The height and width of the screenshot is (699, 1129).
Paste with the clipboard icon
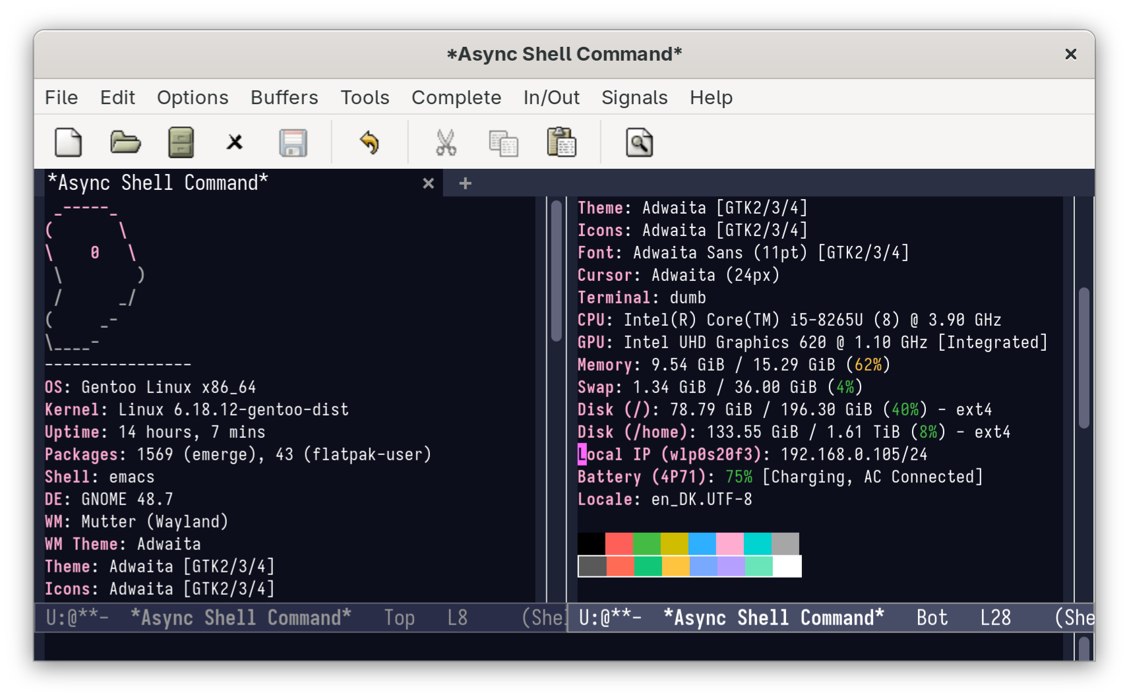pyautogui.click(x=561, y=142)
